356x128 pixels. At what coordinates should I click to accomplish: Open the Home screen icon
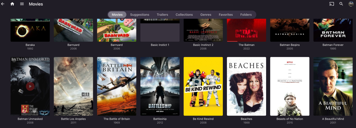12,4
